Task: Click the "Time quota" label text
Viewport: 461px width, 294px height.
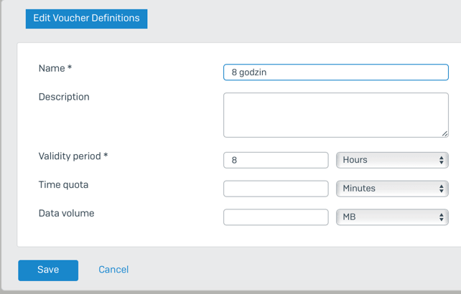Action: coord(63,184)
